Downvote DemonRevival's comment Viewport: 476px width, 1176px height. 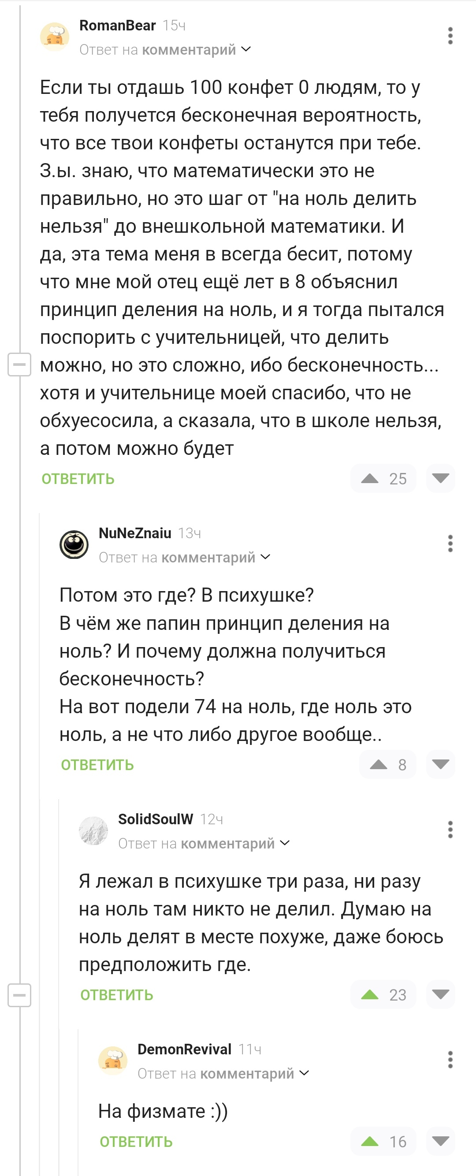click(440, 1142)
